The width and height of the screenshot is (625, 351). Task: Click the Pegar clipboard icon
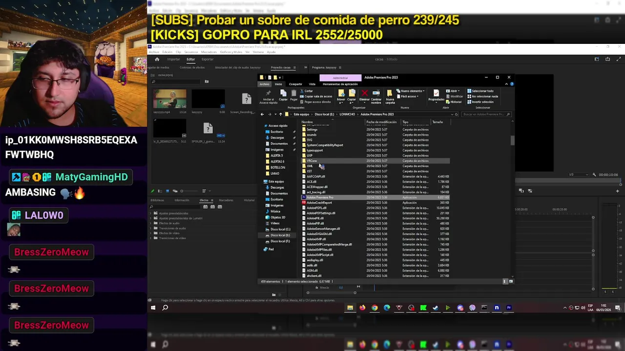coord(293,93)
